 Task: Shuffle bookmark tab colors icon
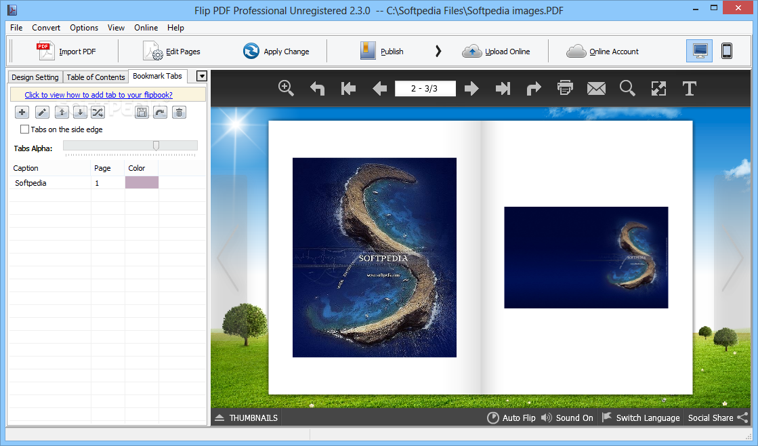pyautogui.click(x=98, y=113)
